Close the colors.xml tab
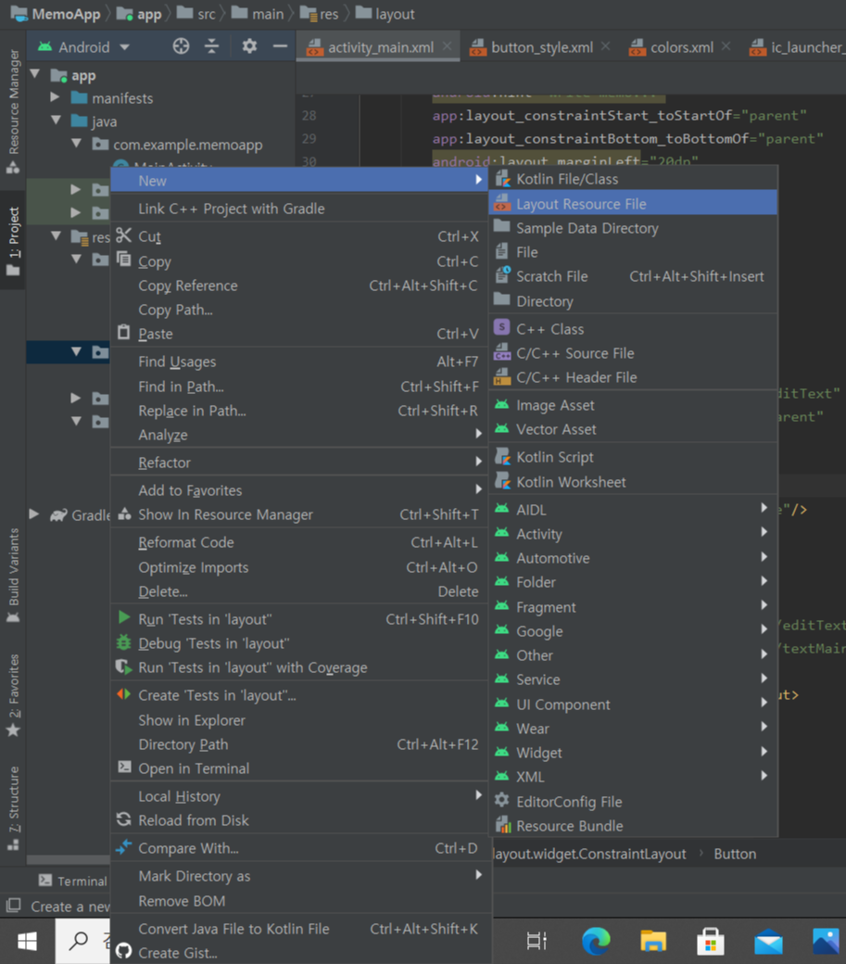Screen dimensions: 846x964 [x=726, y=46]
